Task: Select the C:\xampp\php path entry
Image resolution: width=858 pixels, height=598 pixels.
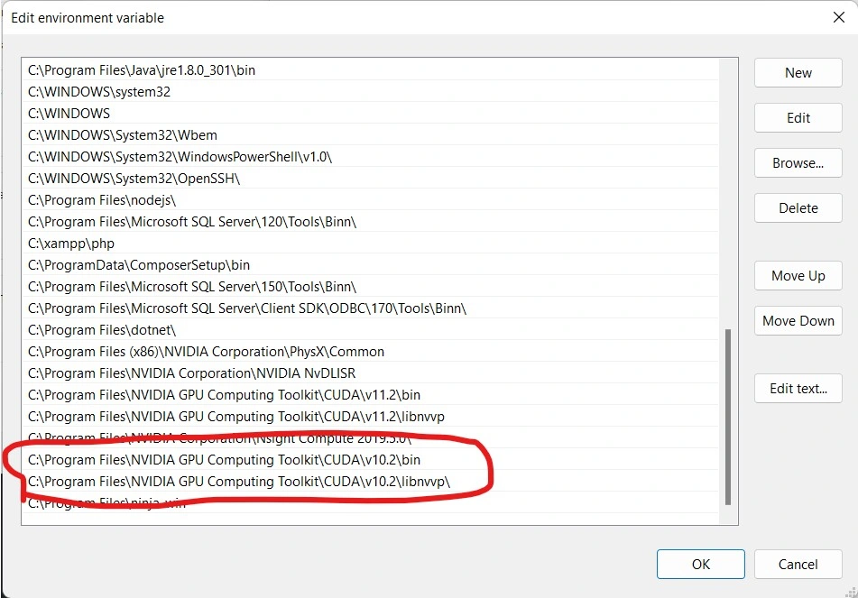Action: (x=71, y=244)
